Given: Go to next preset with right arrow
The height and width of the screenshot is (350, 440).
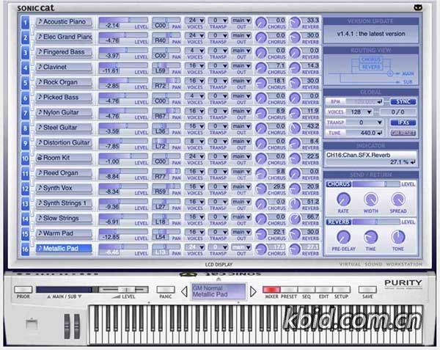Looking at the screenshot, I should tap(253, 291).
